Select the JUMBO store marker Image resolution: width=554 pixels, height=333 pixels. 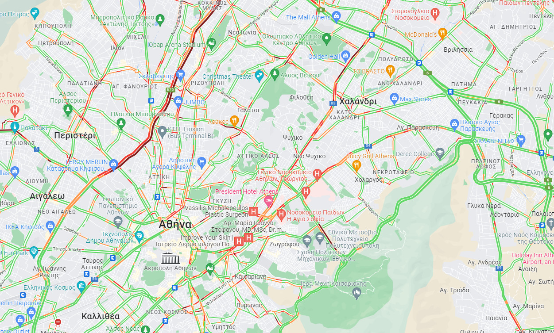pos(178,102)
